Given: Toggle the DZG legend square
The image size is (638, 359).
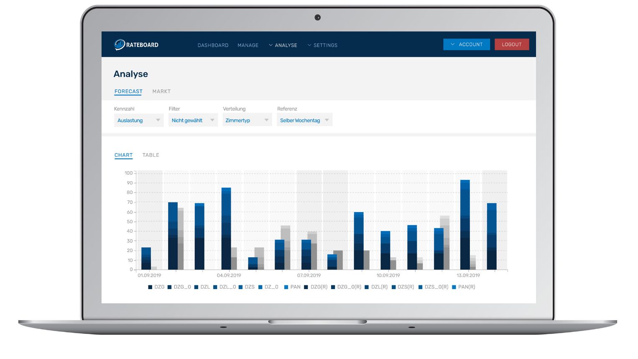Looking at the screenshot, I should (150, 287).
